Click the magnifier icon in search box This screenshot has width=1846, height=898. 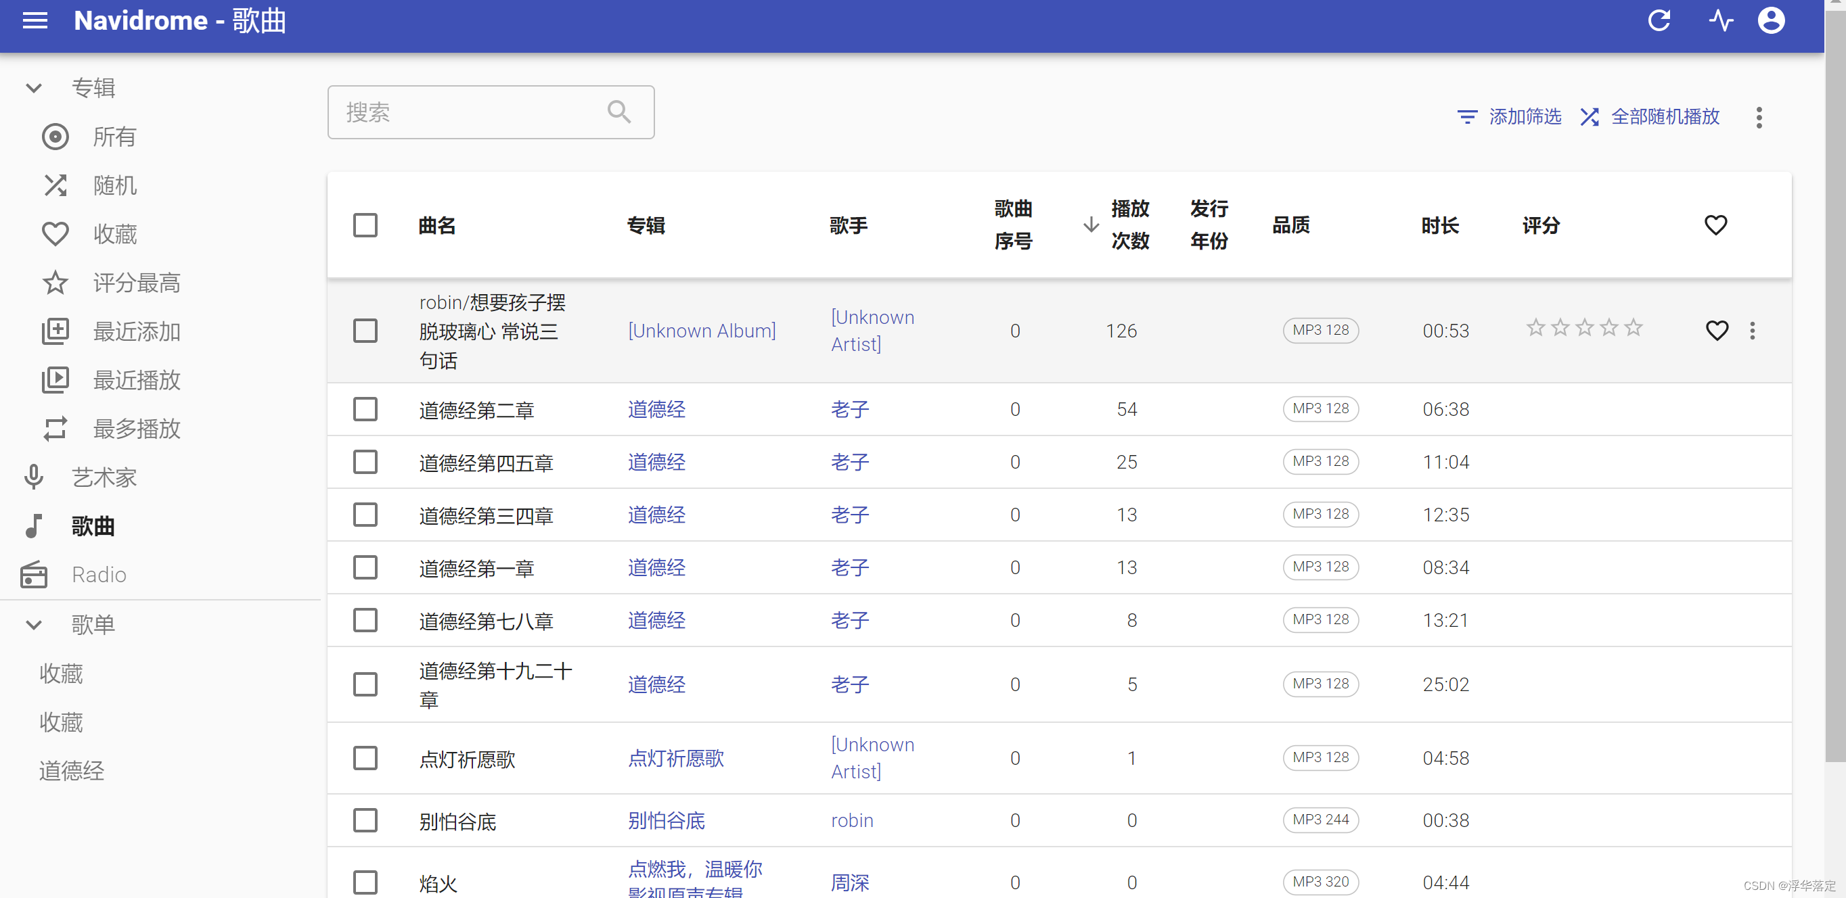point(619,112)
